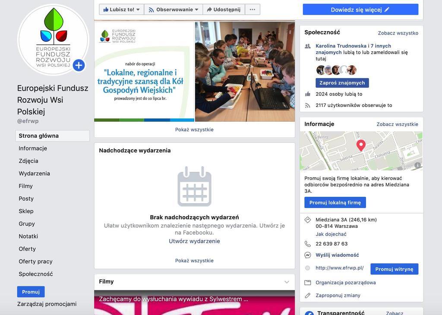Click the Utwórz wydarzenie link
This screenshot has width=442, height=315.
pyautogui.click(x=194, y=241)
